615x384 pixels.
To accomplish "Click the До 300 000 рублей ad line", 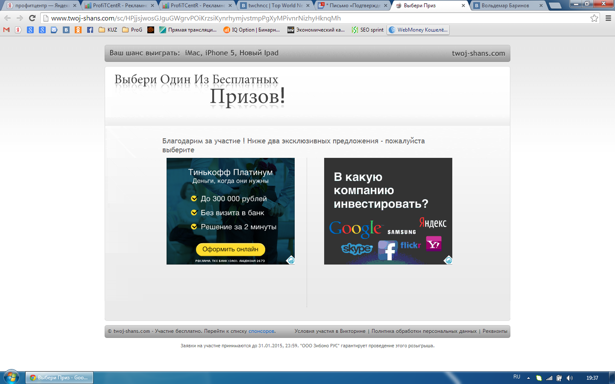I will [x=234, y=198].
